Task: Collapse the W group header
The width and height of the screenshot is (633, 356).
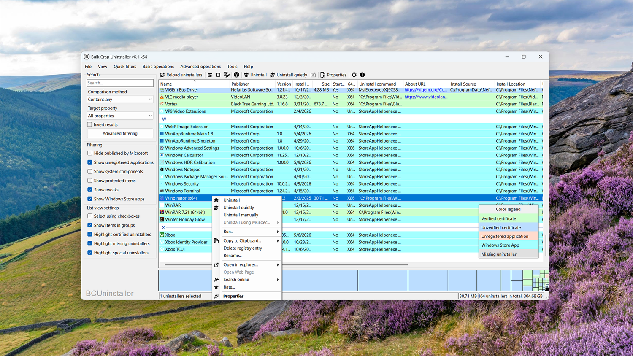Action: [x=164, y=119]
